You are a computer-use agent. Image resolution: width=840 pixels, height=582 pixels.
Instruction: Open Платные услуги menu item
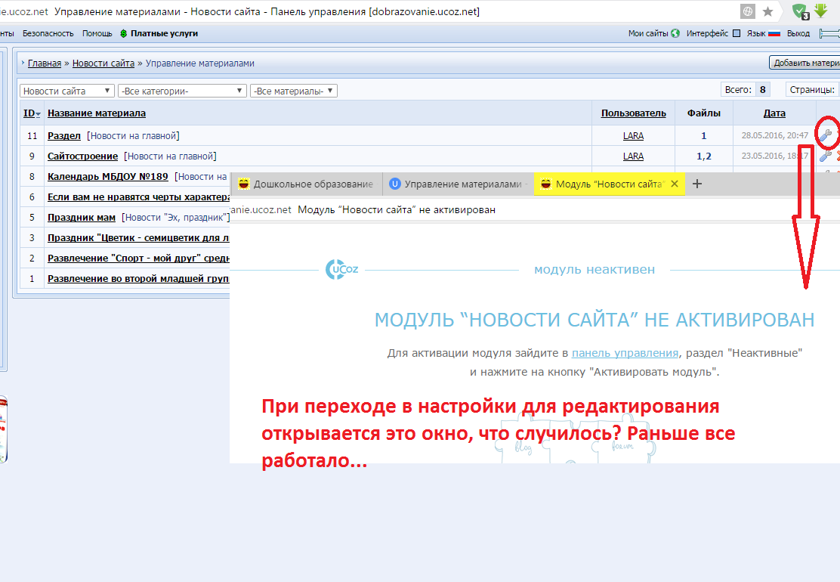click(x=159, y=33)
